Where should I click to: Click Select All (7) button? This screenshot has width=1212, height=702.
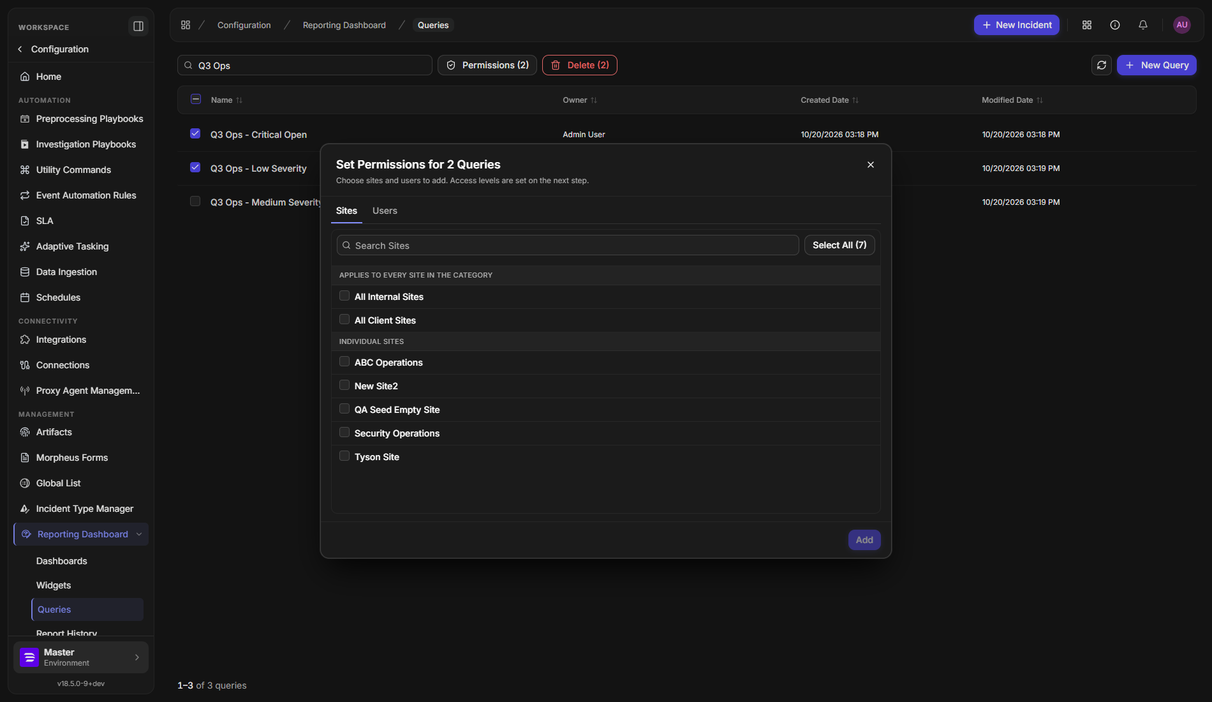pos(839,245)
